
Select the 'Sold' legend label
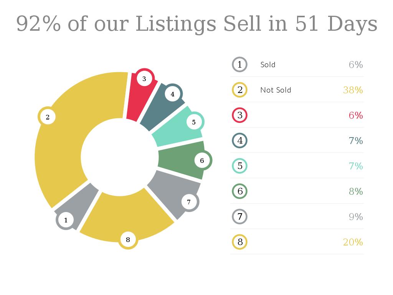(x=268, y=65)
